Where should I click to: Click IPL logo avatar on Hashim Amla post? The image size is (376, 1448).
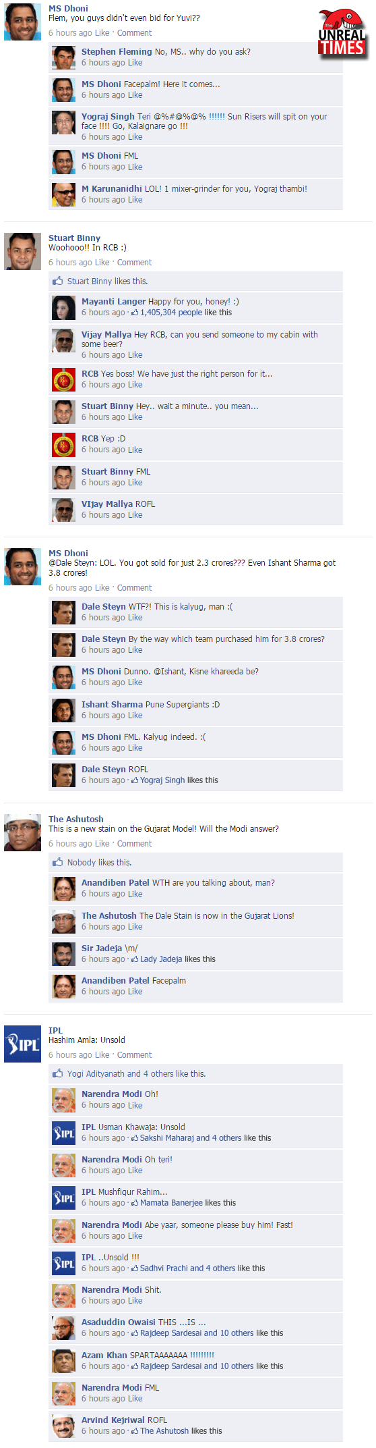click(x=22, y=1044)
